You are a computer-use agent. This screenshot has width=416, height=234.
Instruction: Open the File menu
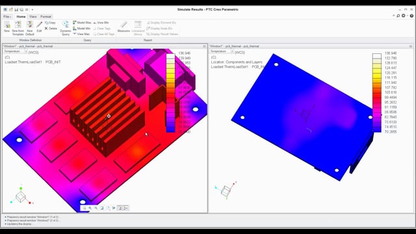click(7, 17)
